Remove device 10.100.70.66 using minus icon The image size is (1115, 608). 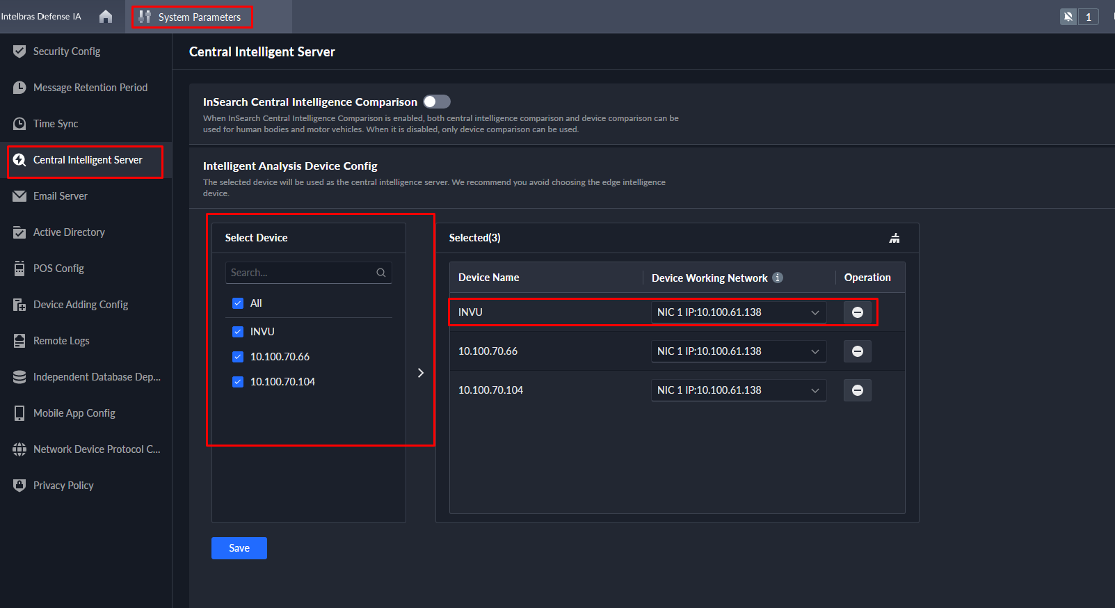coord(857,351)
